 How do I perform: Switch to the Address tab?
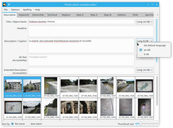[121, 15]
